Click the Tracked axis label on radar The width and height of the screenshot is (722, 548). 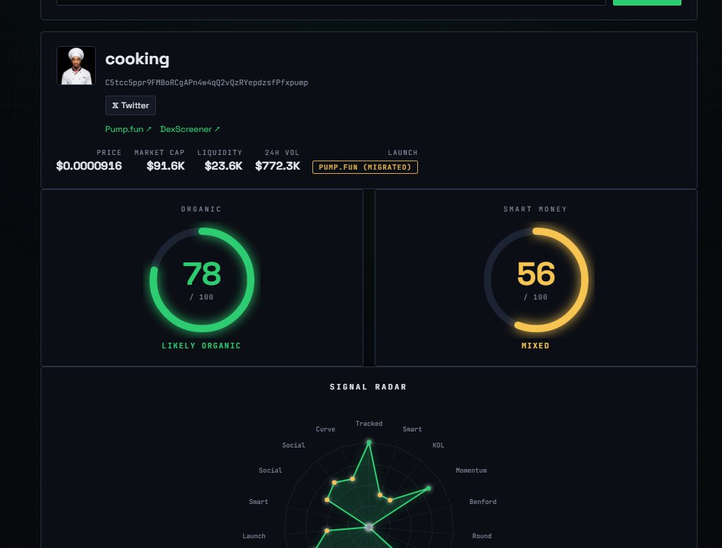[x=369, y=424]
